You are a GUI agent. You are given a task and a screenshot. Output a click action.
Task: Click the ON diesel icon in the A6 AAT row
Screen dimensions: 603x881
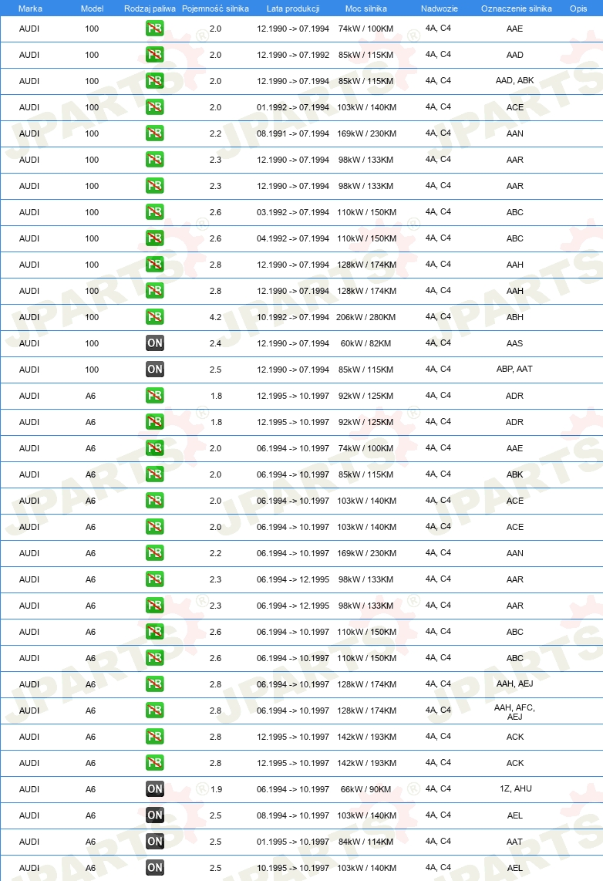(154, 841)
